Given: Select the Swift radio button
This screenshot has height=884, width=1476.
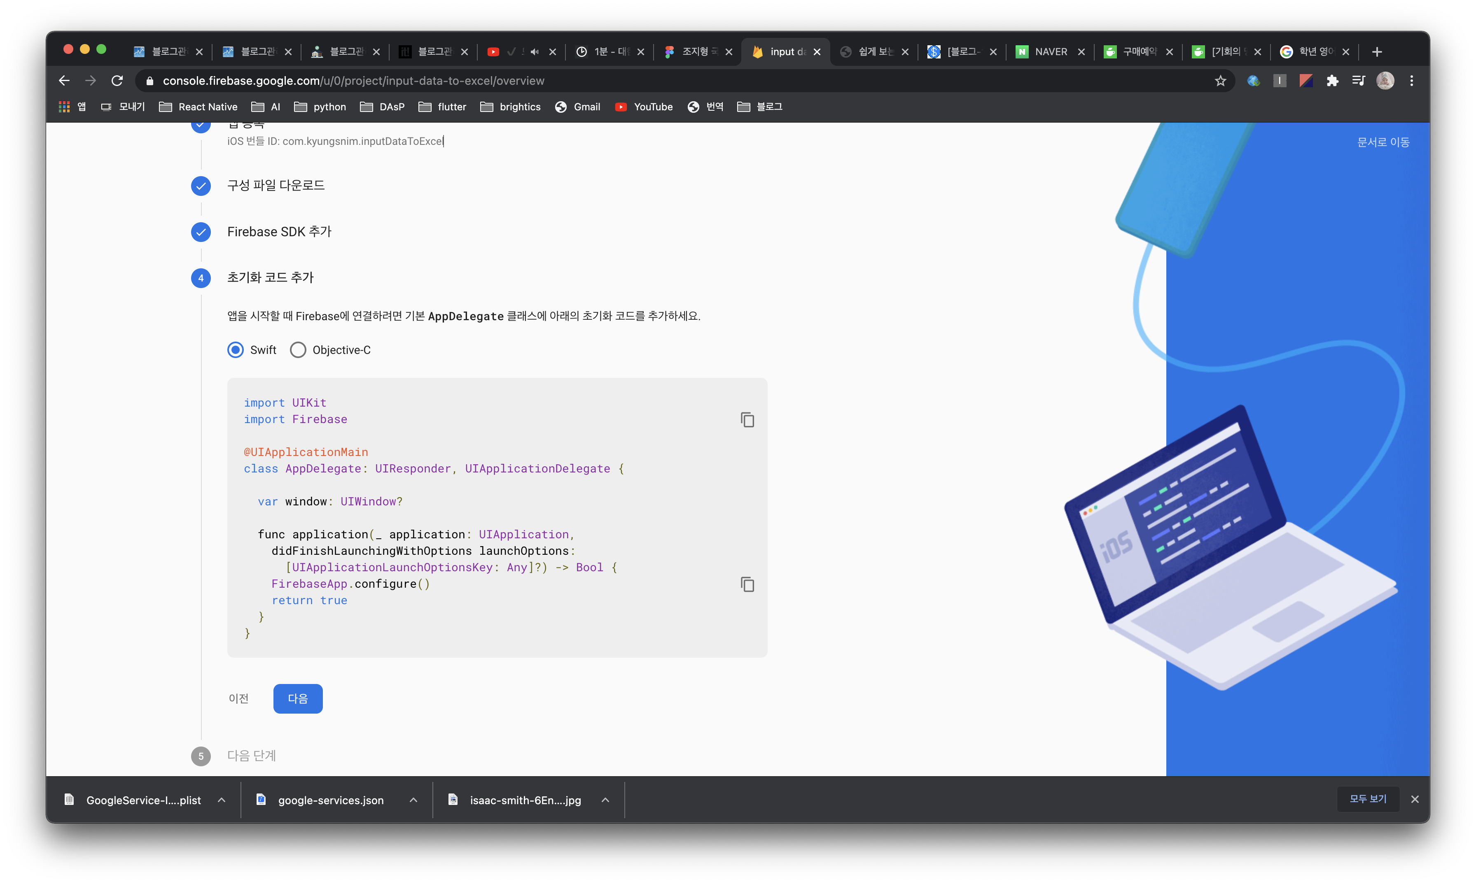Looking at the screenshot, I should tap(236, 350).
